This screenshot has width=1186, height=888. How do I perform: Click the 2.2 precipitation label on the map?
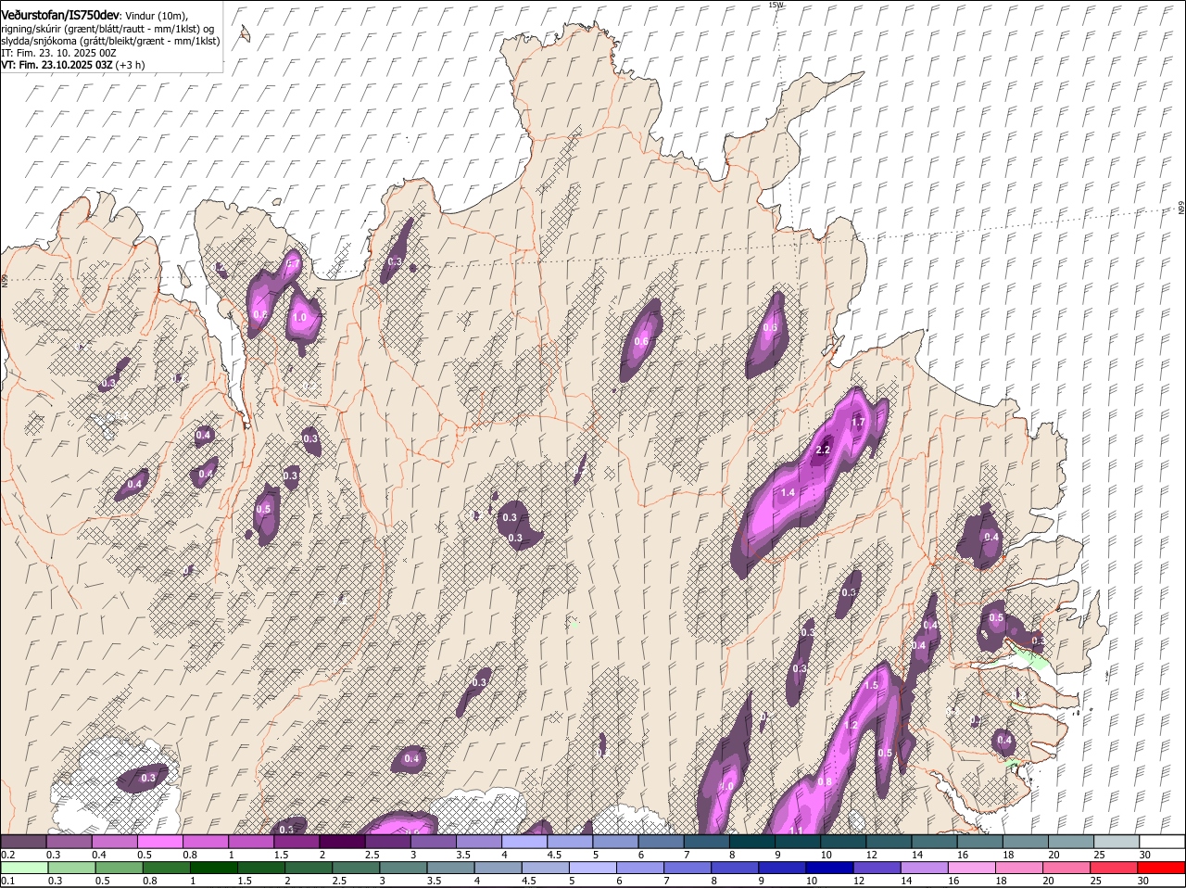pos(822,450)
